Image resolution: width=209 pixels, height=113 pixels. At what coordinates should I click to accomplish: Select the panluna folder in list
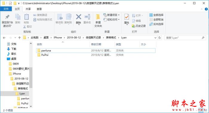96,51
